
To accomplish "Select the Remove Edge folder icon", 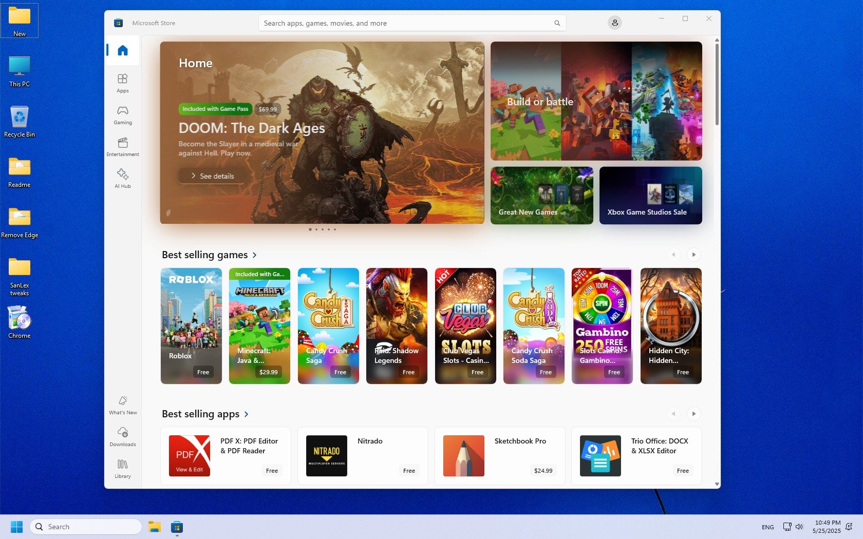I will (x=20, y=223).
